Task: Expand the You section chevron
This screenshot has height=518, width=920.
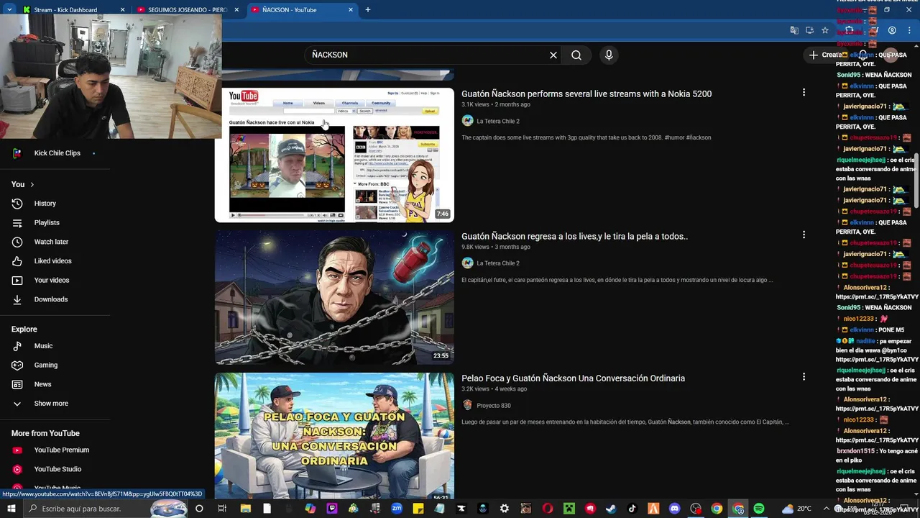Action: [32, 185]
